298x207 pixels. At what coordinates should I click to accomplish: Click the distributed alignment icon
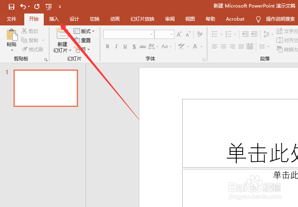click(x=250, y=46)
